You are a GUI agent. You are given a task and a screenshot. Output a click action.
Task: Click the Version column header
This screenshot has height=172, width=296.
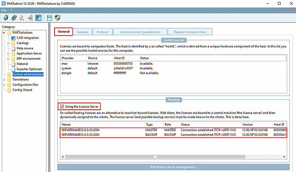tap(257, 125)
